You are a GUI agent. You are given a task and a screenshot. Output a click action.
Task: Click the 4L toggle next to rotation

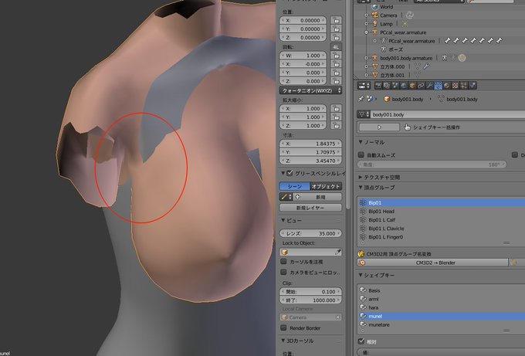click(x=336, y=47)
